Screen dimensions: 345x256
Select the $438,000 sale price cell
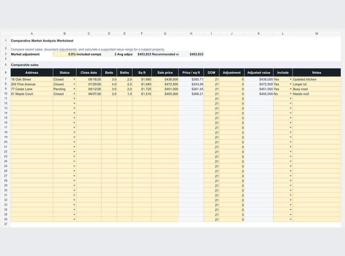[165, 79]
